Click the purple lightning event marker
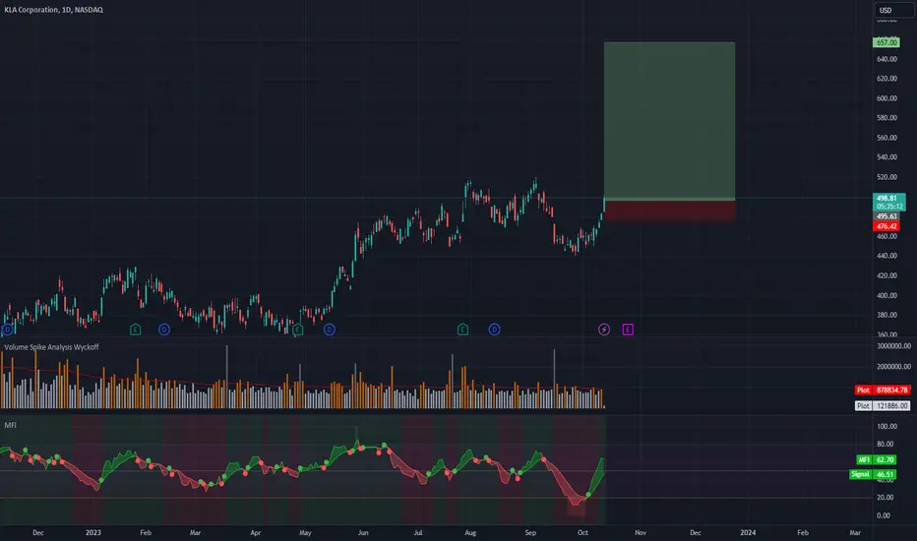The height and width of the screenshot is (541, 917). (604, 330)
